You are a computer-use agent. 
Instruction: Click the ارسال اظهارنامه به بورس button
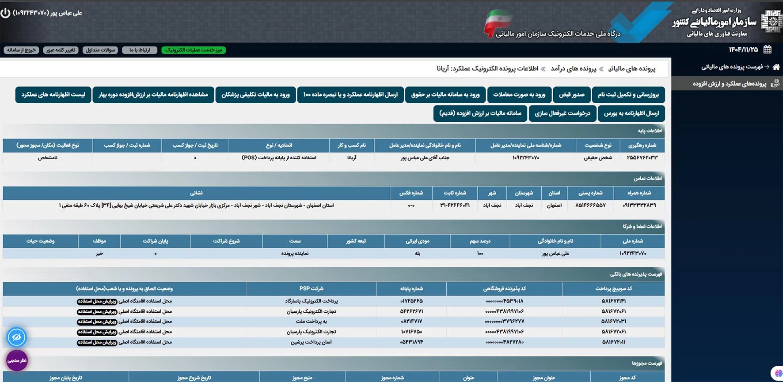tap(631, 113)
